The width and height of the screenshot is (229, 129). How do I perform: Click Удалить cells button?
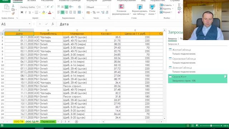pos(167,9)
